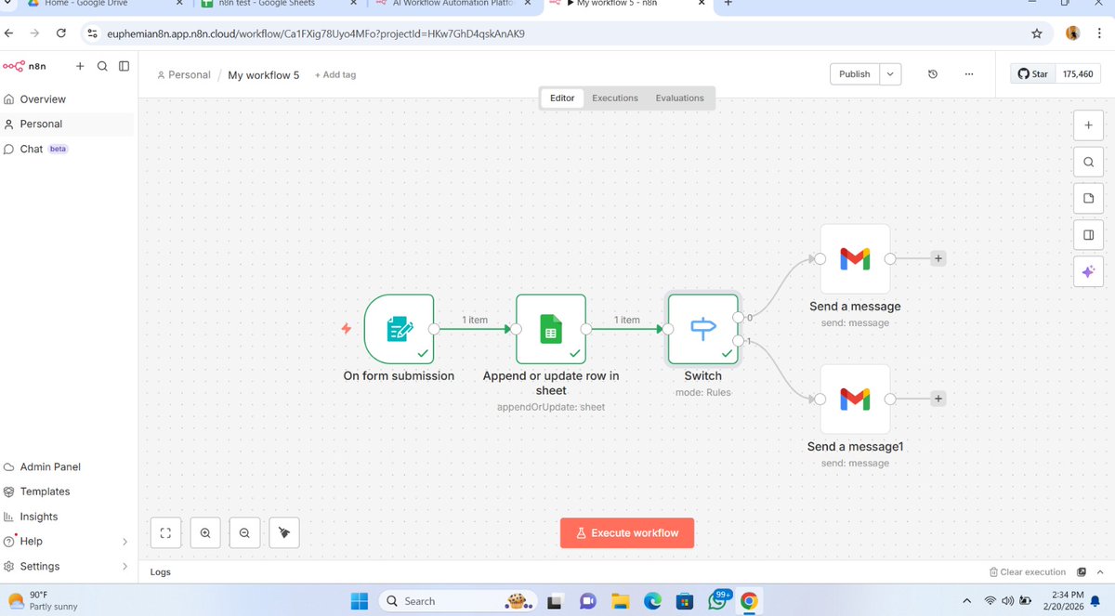The width and height of the screenshot is (1115, 616).
Task: Add node after Send a message output
Action: click(938, 259)
